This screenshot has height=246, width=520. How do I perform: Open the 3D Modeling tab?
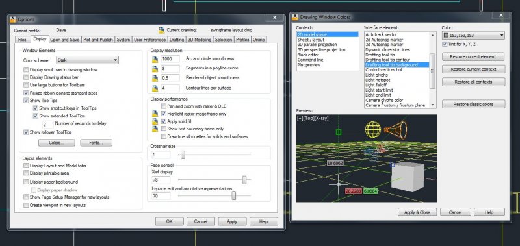click(x=200, y=40)
